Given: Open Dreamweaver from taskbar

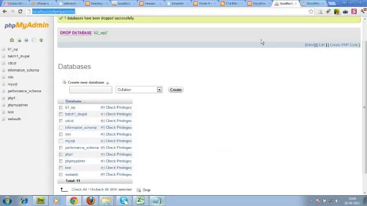Looking at the screenshot, I should (x=41, y=201).
